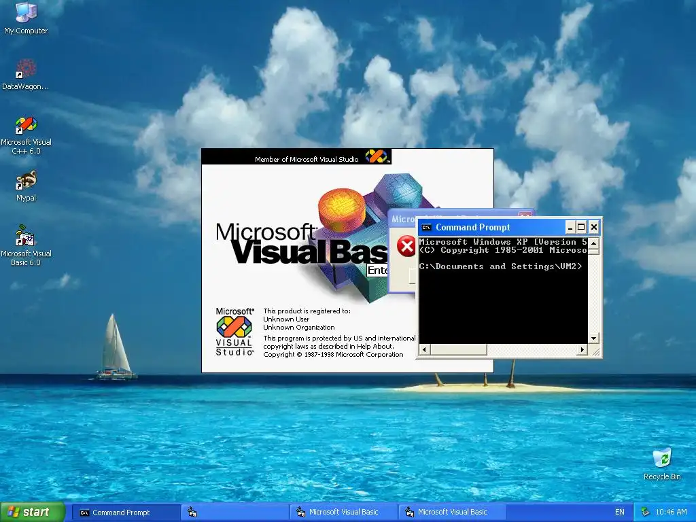The image size is (696, 522).
Task: Open the My Computer desktop icon
Action: point(26,18)
